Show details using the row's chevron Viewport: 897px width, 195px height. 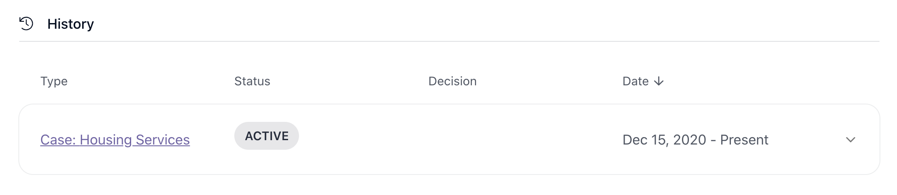[850, 140]
